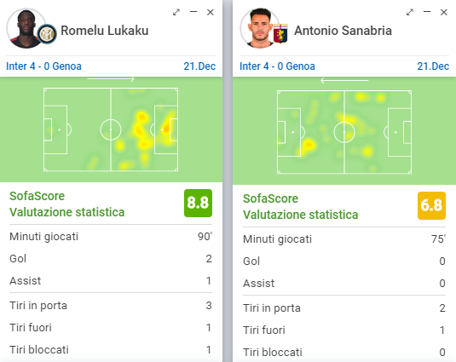Open Romelu Lukaku's player photo
This screenshot has height=362, width=456.
(25, 28)
